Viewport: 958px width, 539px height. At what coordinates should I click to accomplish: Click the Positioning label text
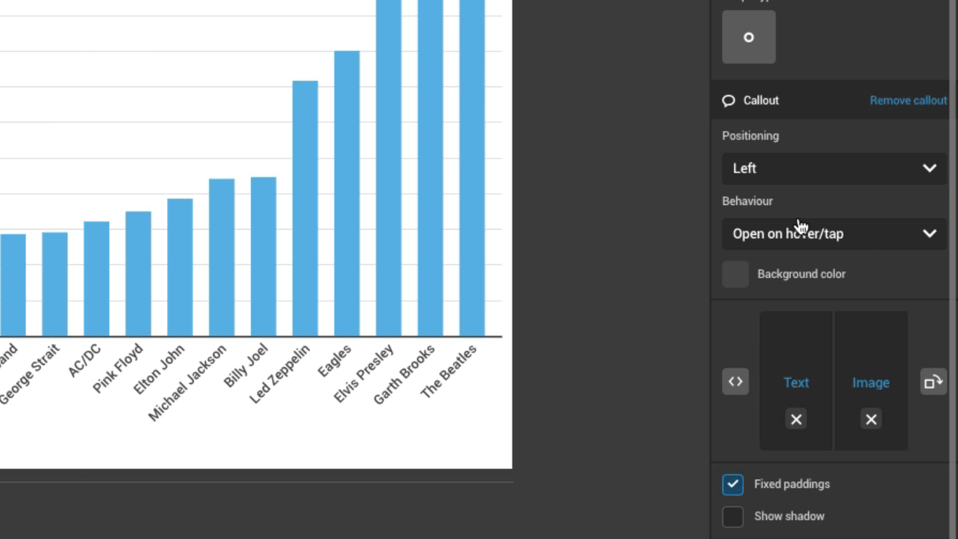[x=750, y=136]
